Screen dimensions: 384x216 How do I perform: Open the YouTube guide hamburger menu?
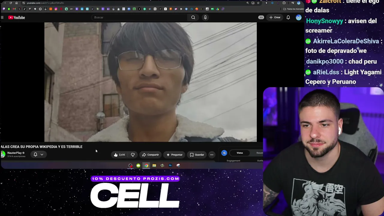(2, 17)
